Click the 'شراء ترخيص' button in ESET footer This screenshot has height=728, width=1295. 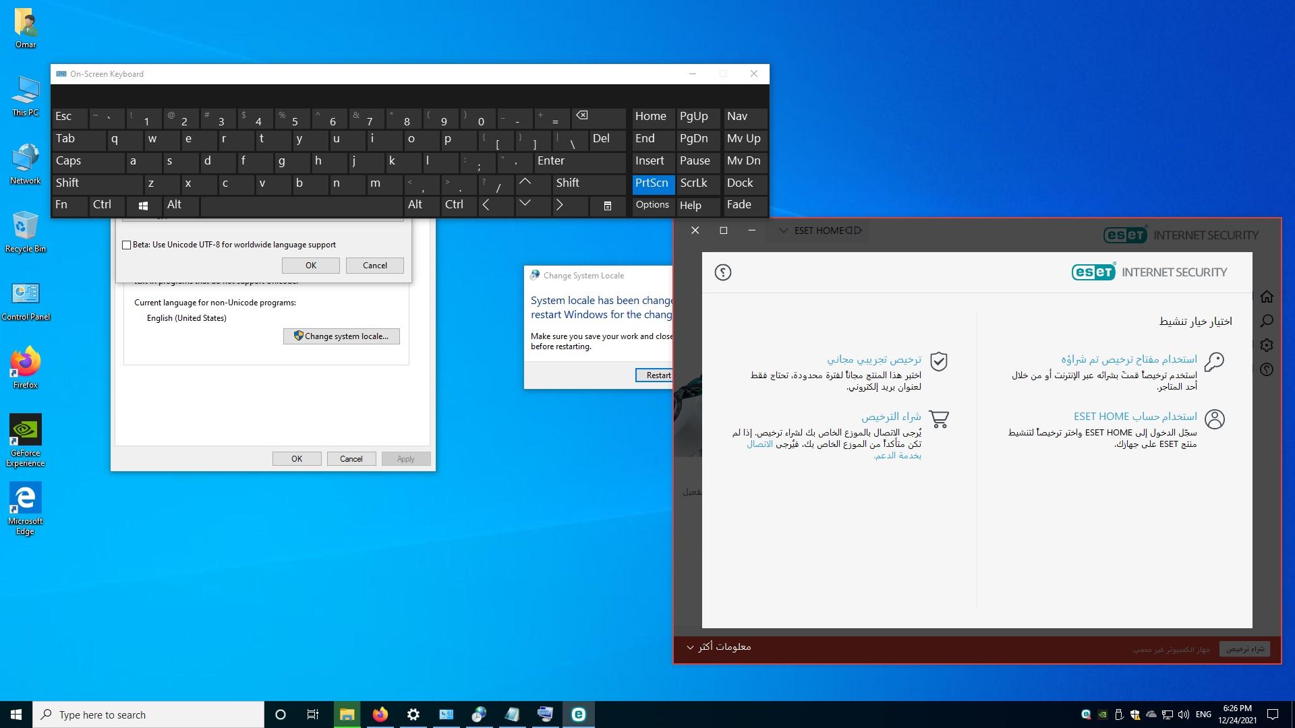point(1244,649)
